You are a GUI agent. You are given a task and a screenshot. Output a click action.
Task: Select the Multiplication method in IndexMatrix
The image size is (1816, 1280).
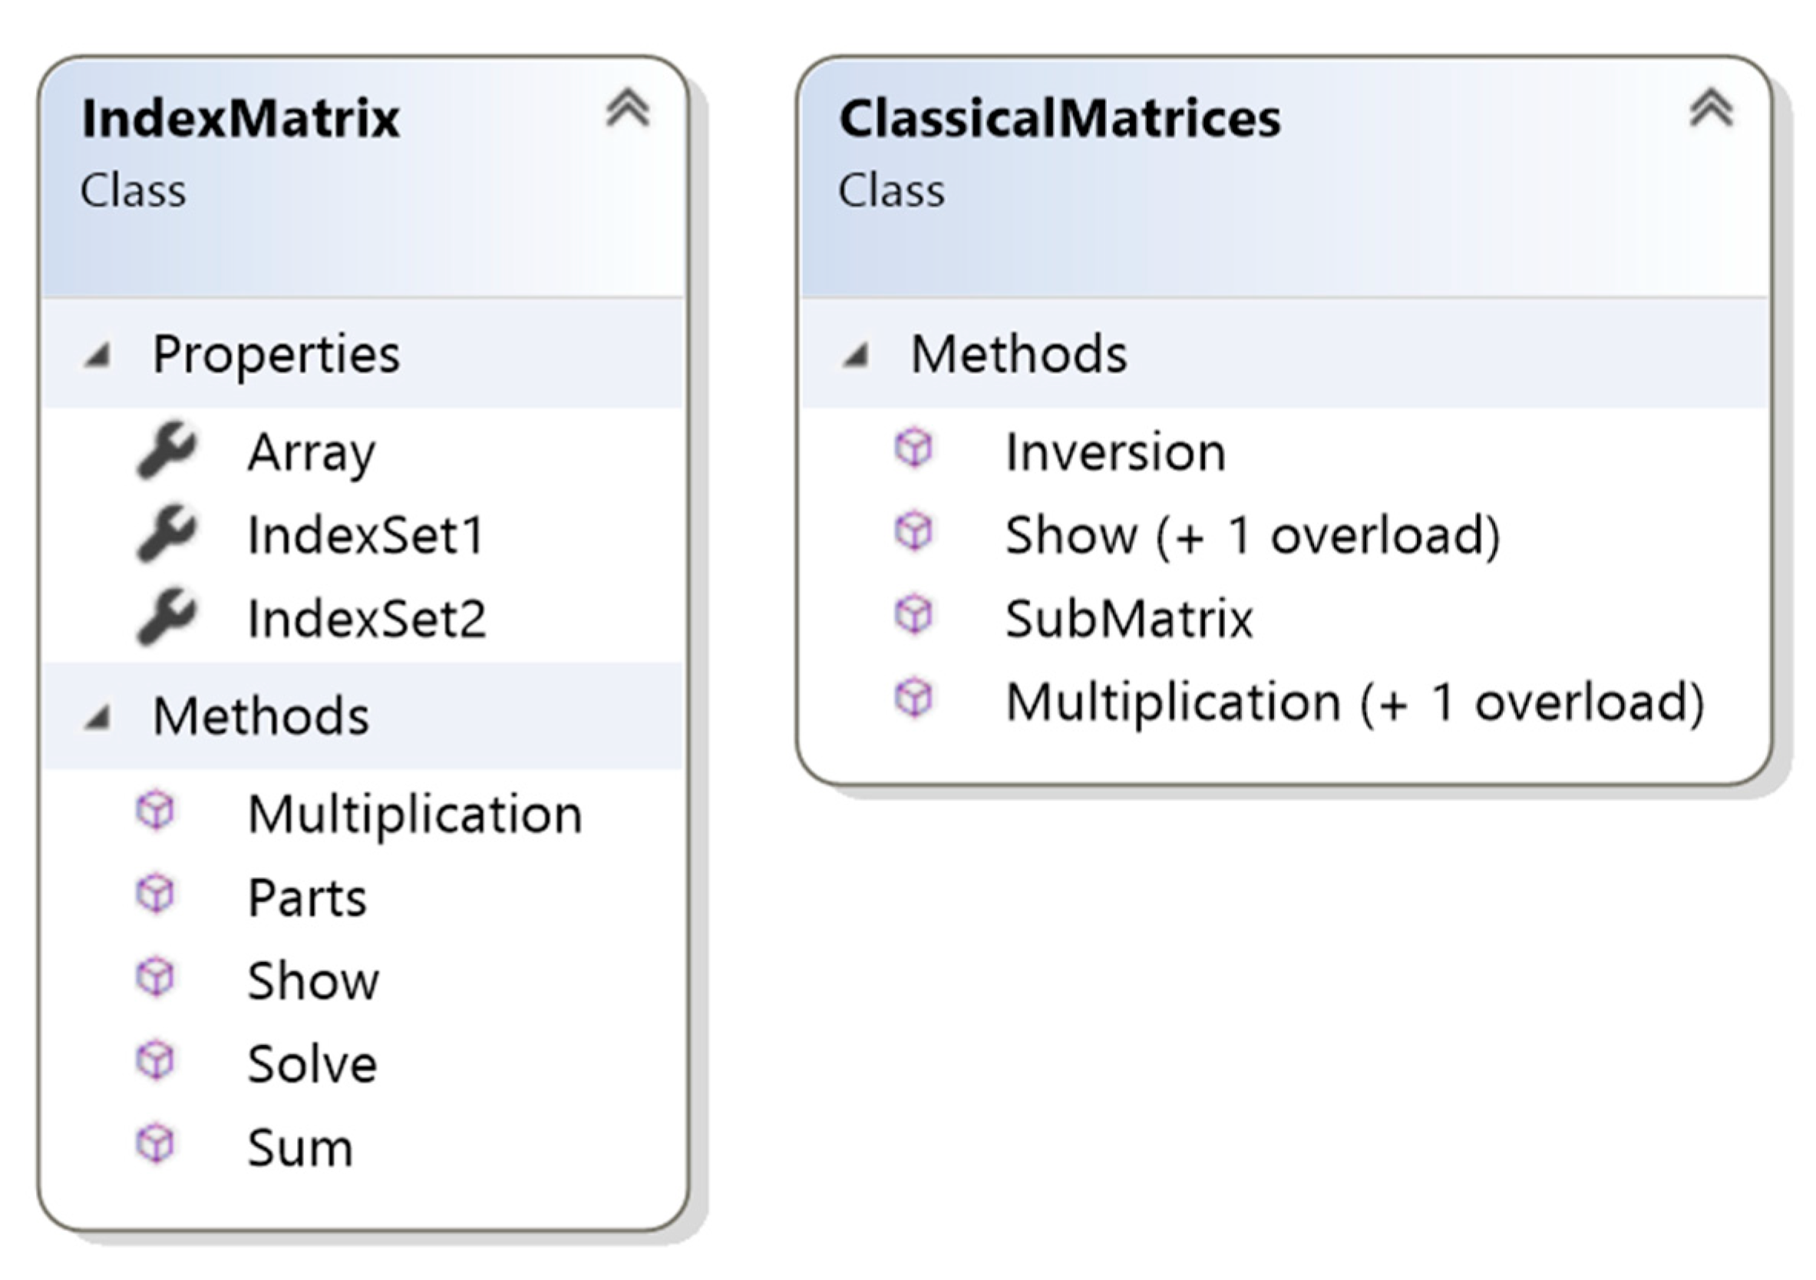click(x=415, y=814)
